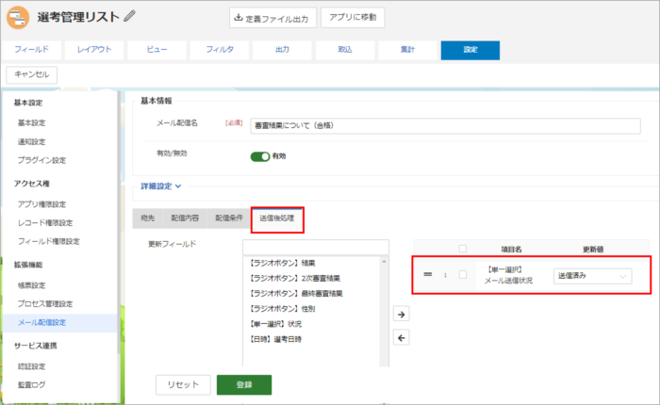Expand the 詳細設定 section
Screen dimensions: 660x405
(161, 186)
